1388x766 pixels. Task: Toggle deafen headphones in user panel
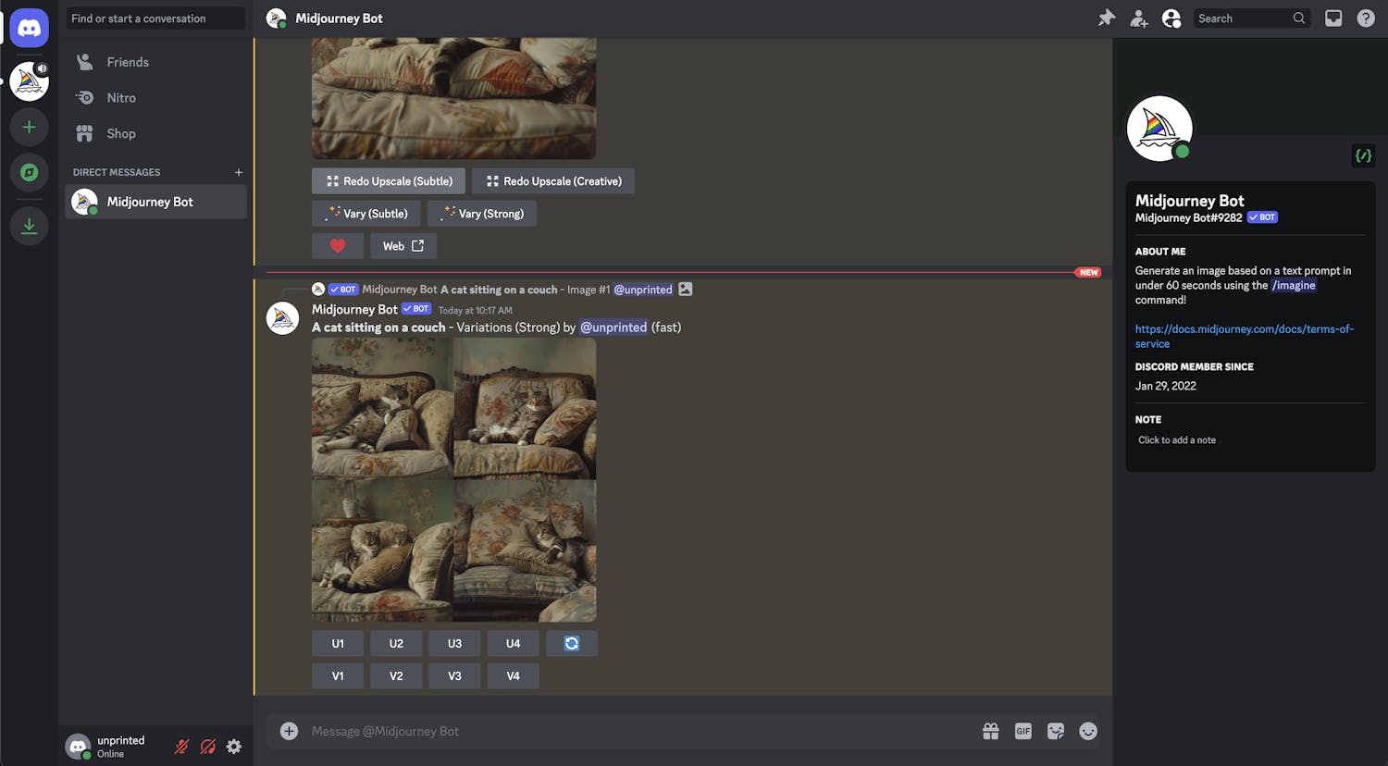click(x=208, y=747)
